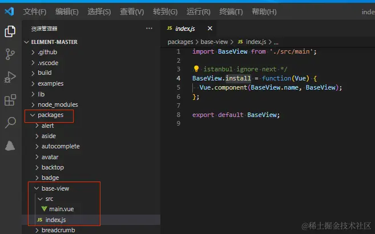Open the Search view in activity bar
Viewport: 375px width, 234px height.
coord(10,123)
